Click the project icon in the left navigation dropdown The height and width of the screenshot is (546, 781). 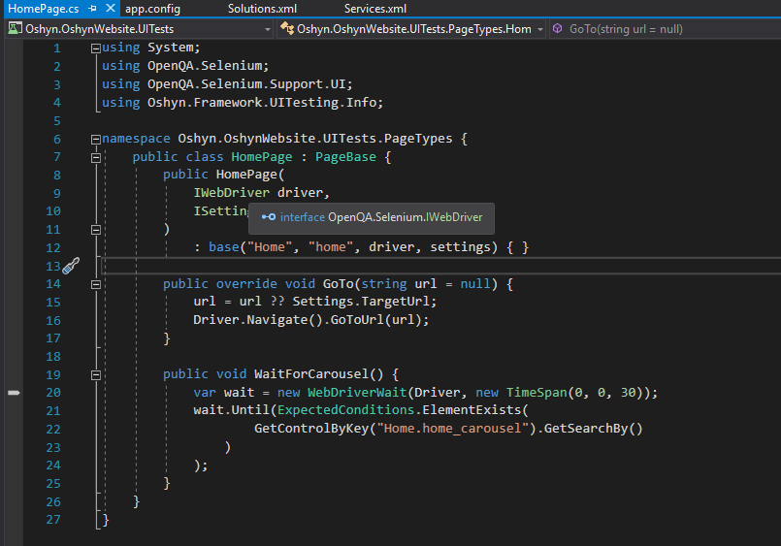pyautogui.click(x=15, y=29)
